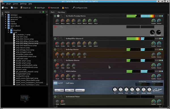Click the green plus icon beside Home
The image size is (170, 109).
tap(43, 12)
